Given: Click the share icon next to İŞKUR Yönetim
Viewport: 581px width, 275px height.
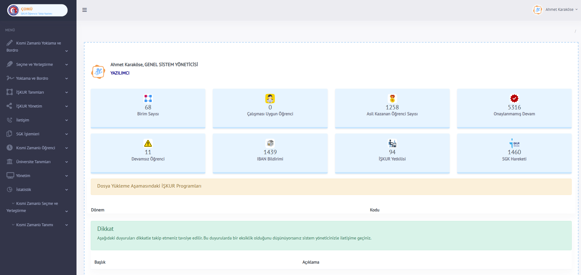Looking at the screenshot, I should coord(10,106).
